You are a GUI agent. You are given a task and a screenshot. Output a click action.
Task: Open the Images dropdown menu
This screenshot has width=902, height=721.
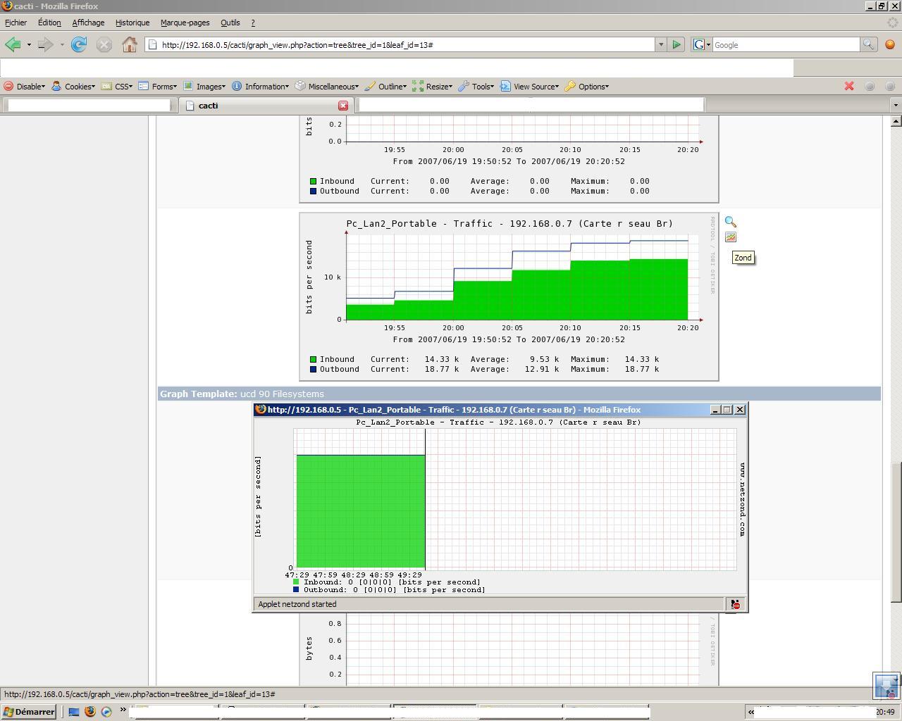click(x=204, y=87)
